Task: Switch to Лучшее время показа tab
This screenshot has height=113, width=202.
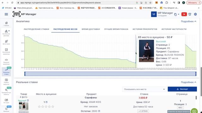Action: (x=116, y=29)
